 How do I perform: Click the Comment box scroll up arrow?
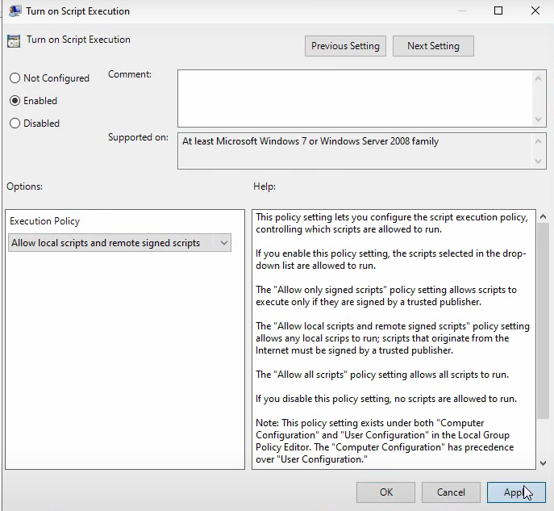(538, 78)
